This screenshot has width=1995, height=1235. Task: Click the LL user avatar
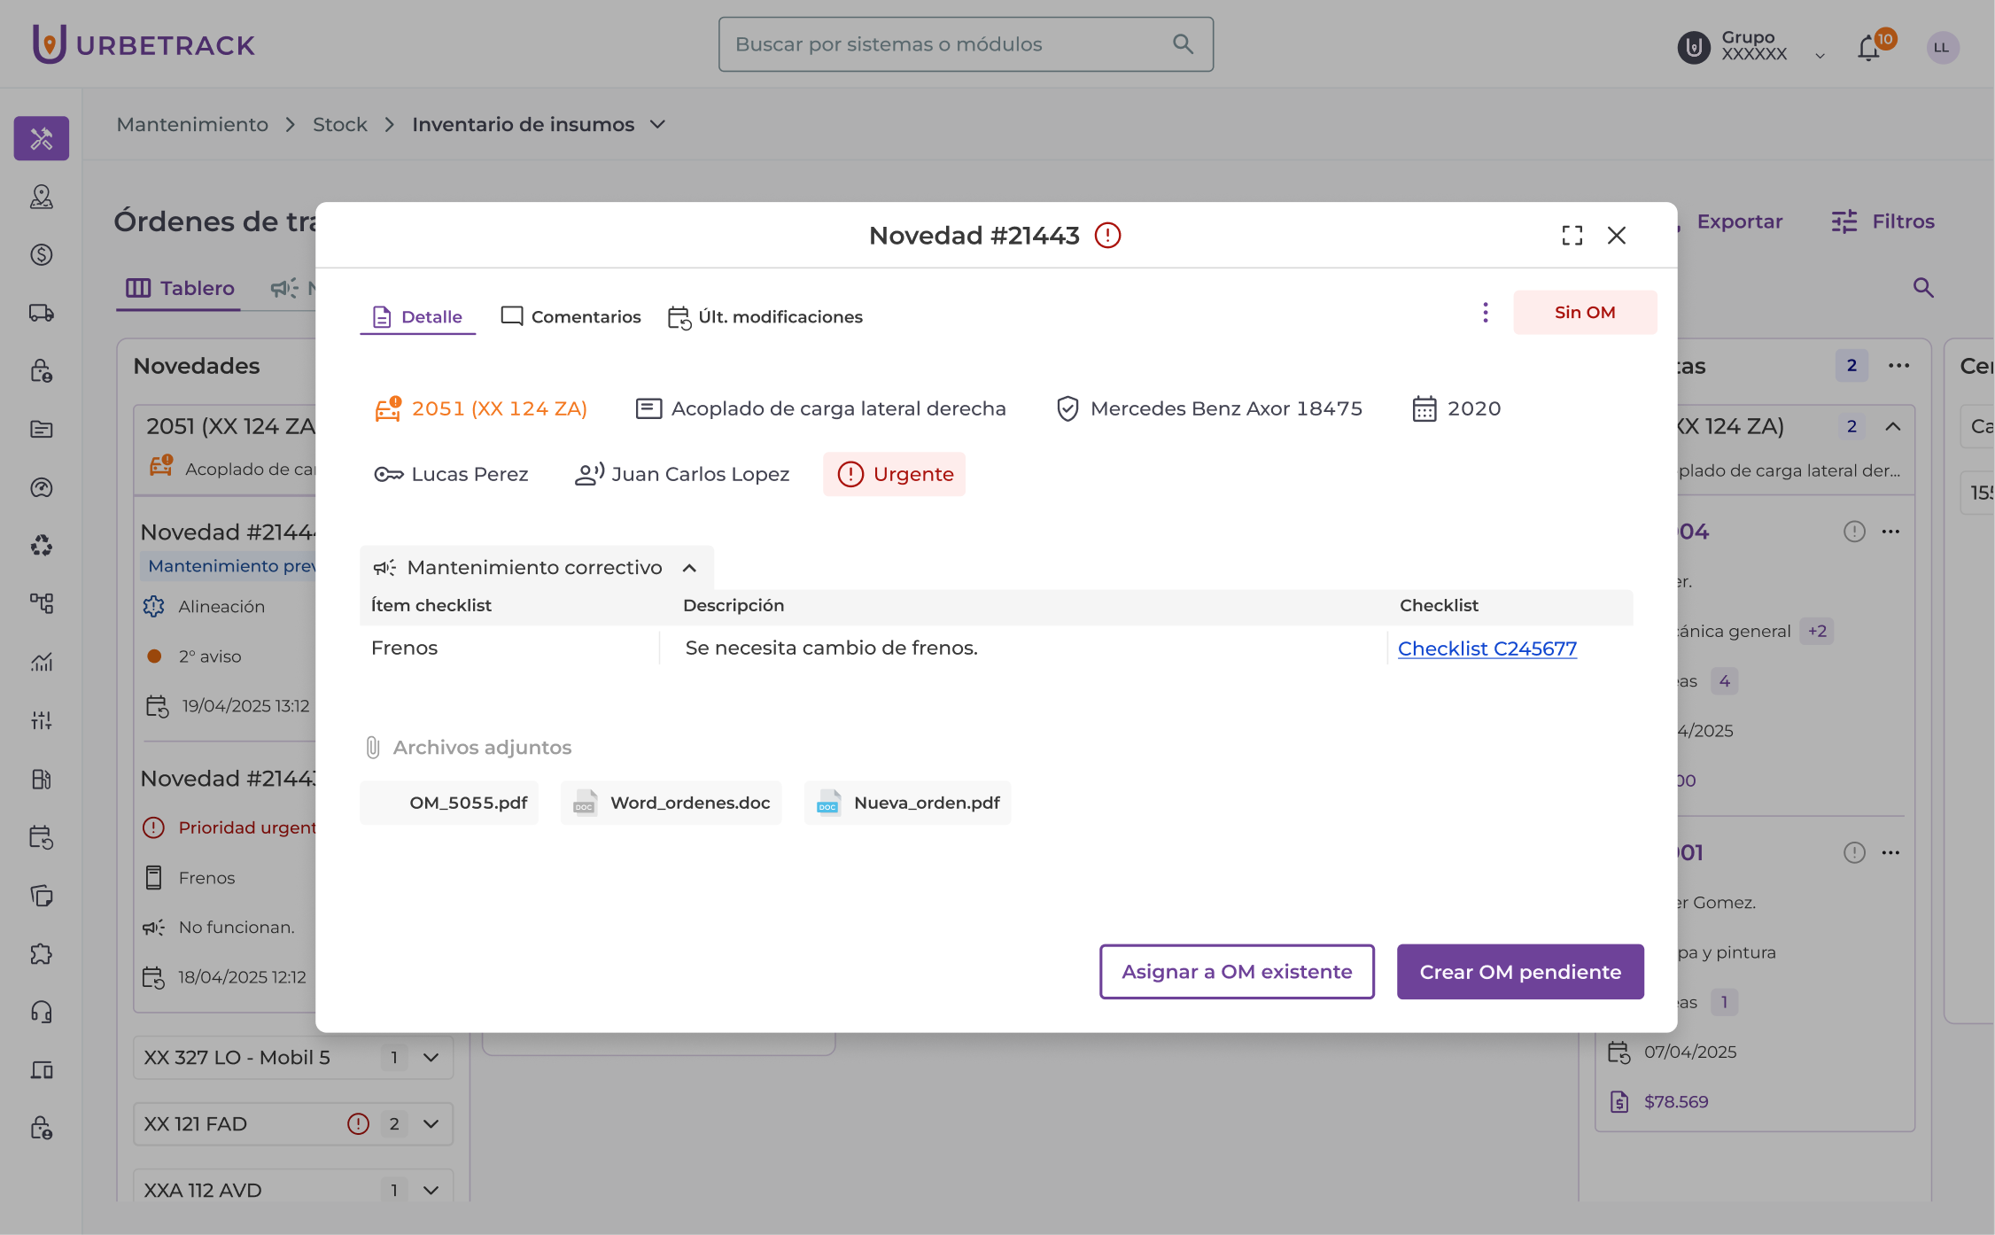pyautogui.click(x=1942, y=48)
